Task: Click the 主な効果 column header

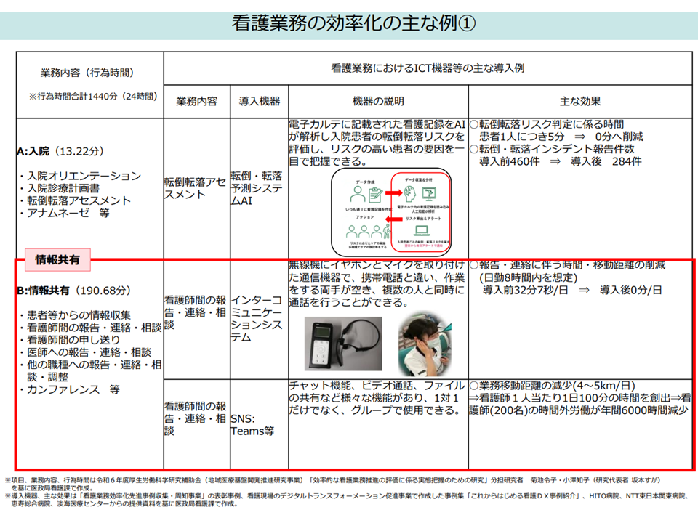Action: (579, 101)
